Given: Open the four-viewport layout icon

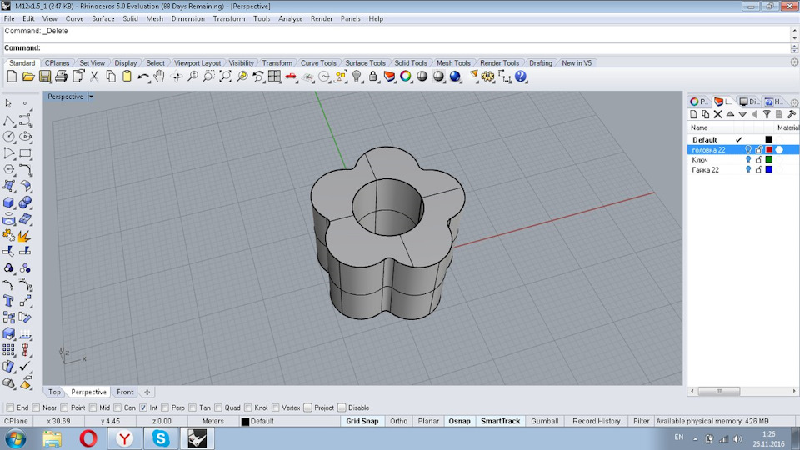Looking at the screenshot, I should point(274,77).
